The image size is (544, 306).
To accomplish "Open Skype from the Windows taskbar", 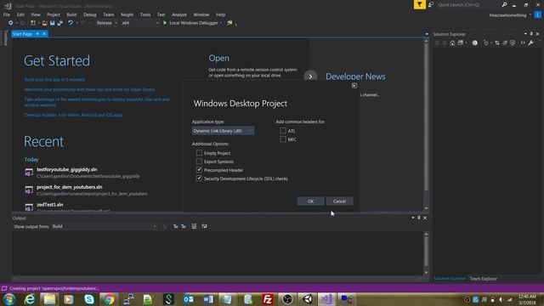I will (x=88, y=299).
